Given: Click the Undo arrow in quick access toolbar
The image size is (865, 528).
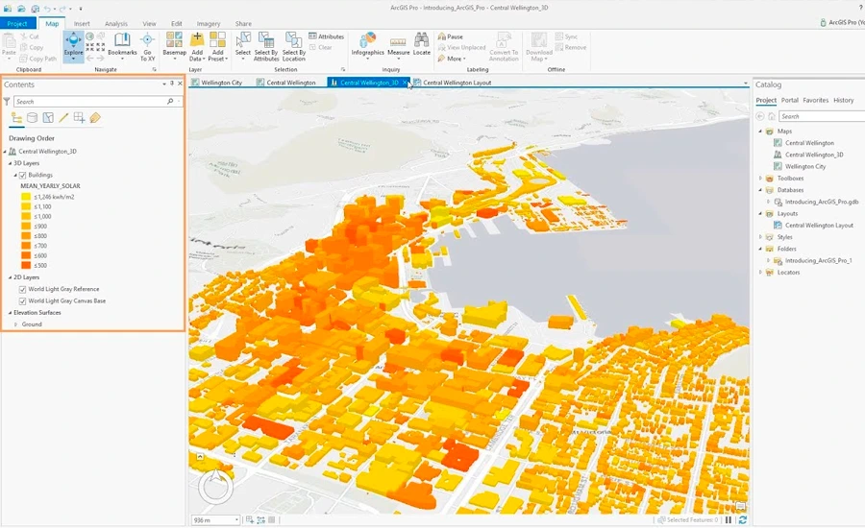Looking at the screenshot, I should point(47,9).
